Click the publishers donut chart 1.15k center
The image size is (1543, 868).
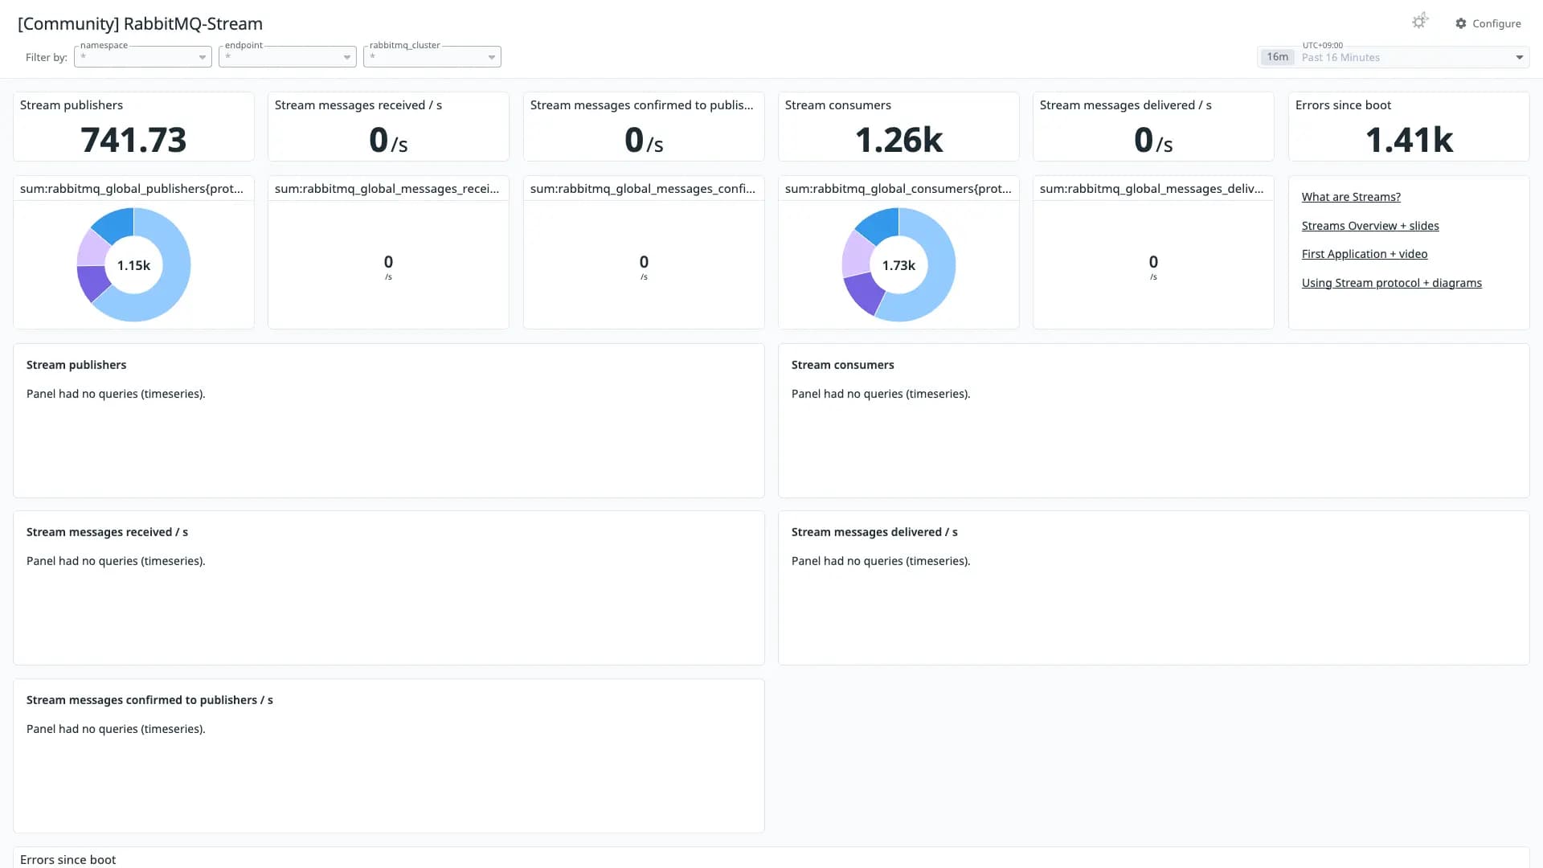pyautogui.click(x=133, y=265)
